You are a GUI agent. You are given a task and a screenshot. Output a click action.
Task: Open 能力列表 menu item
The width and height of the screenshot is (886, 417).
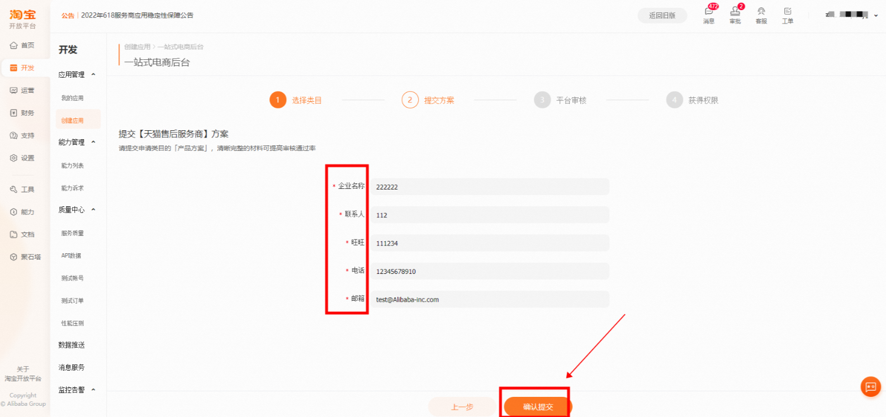(72, 165)
